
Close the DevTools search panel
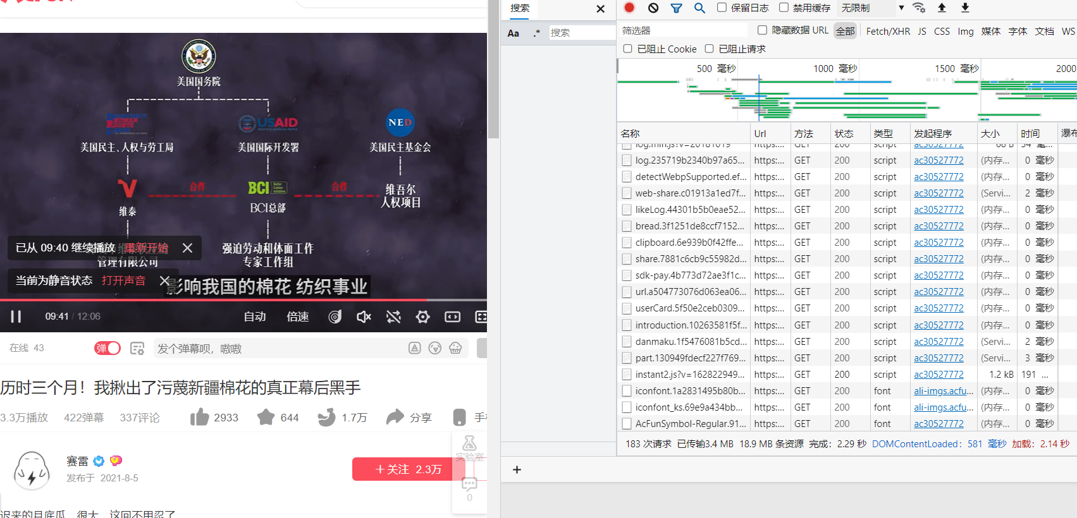click(x=601, y=9)
